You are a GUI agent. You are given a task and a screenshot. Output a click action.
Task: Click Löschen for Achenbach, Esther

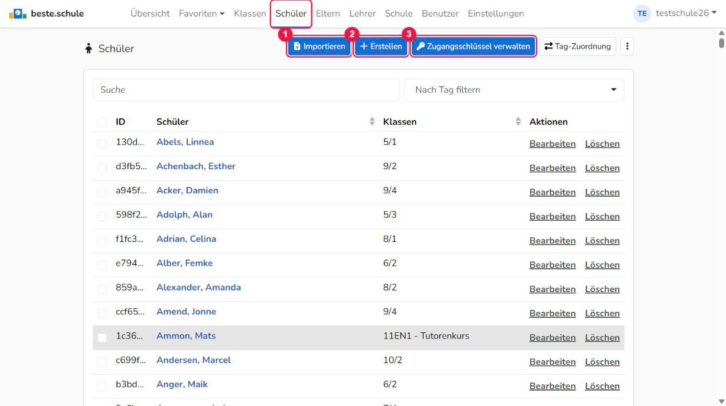602,168
